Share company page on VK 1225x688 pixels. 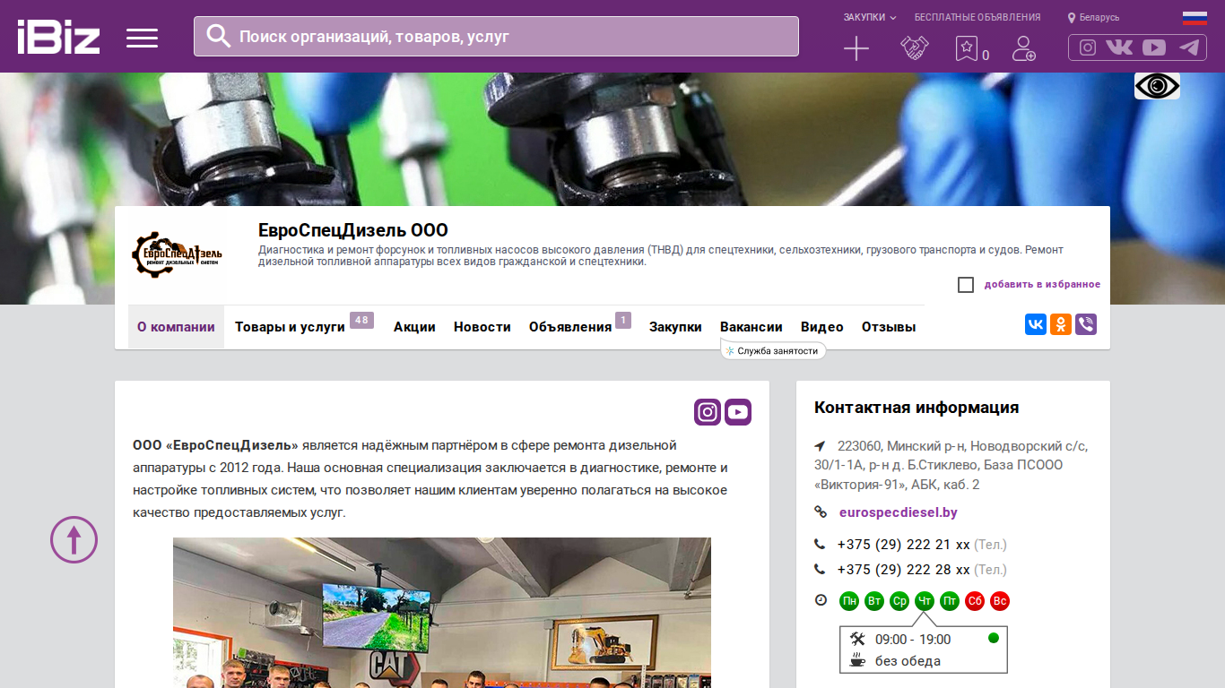point(1036,324)
